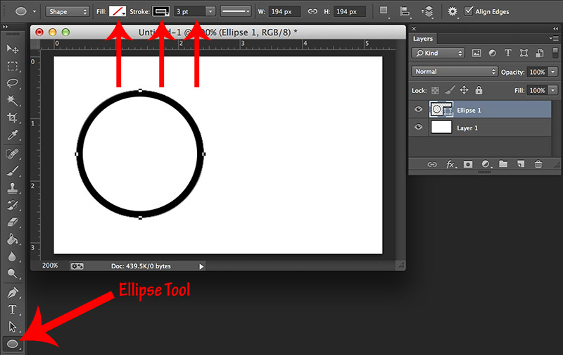Hide the Layer 1 layer

click(x=419, y=127)
